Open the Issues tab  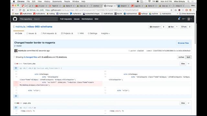(x=31, y=34)
